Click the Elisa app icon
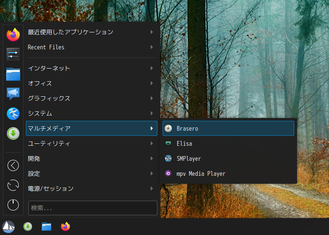The image size is (329, 235). coord(168,143)
